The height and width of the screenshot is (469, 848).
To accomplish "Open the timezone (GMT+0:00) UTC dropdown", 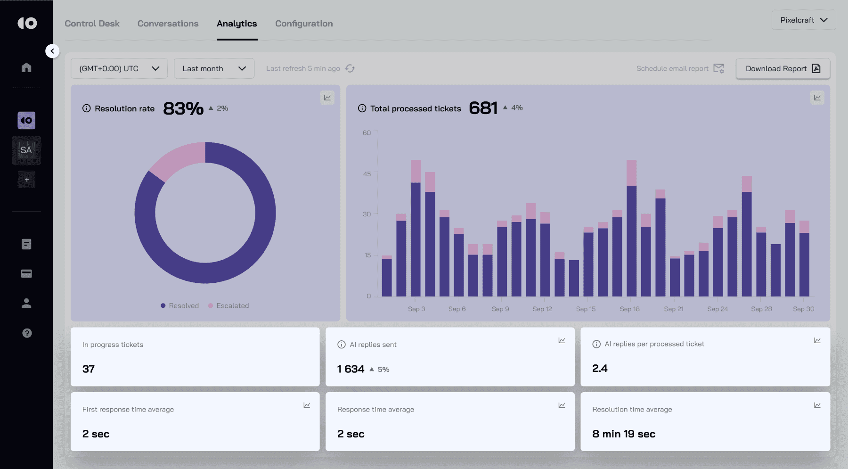I will (x=119, y=68).
